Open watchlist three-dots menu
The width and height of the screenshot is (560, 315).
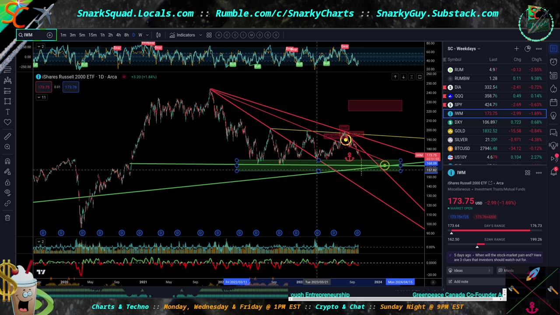(539, 49)
